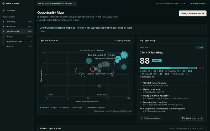Click the Avoid quadrant label
The width and height of the screenshot is (210, 131).
point(51,94)
